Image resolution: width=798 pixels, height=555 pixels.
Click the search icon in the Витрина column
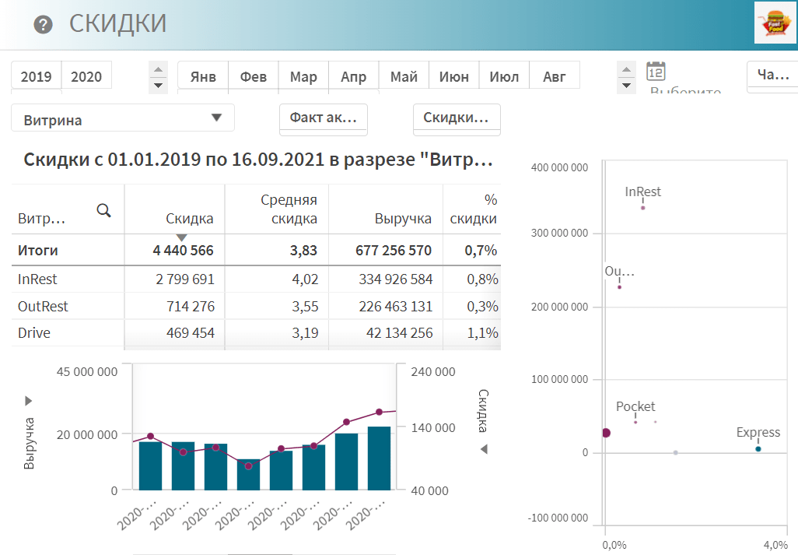(x=103, y=210)
